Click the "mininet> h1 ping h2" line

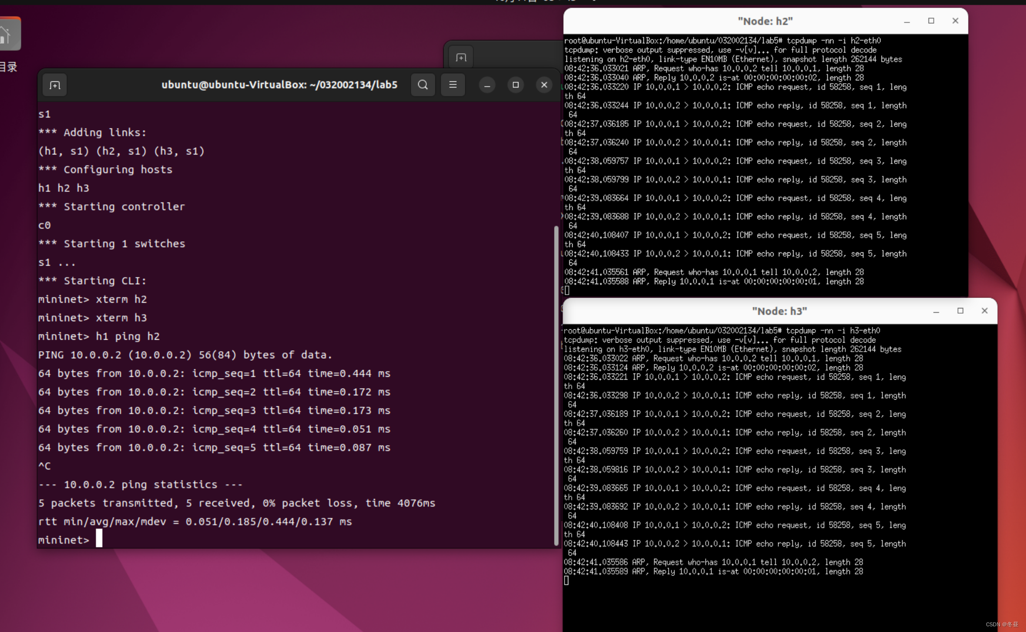coord(99,336)
